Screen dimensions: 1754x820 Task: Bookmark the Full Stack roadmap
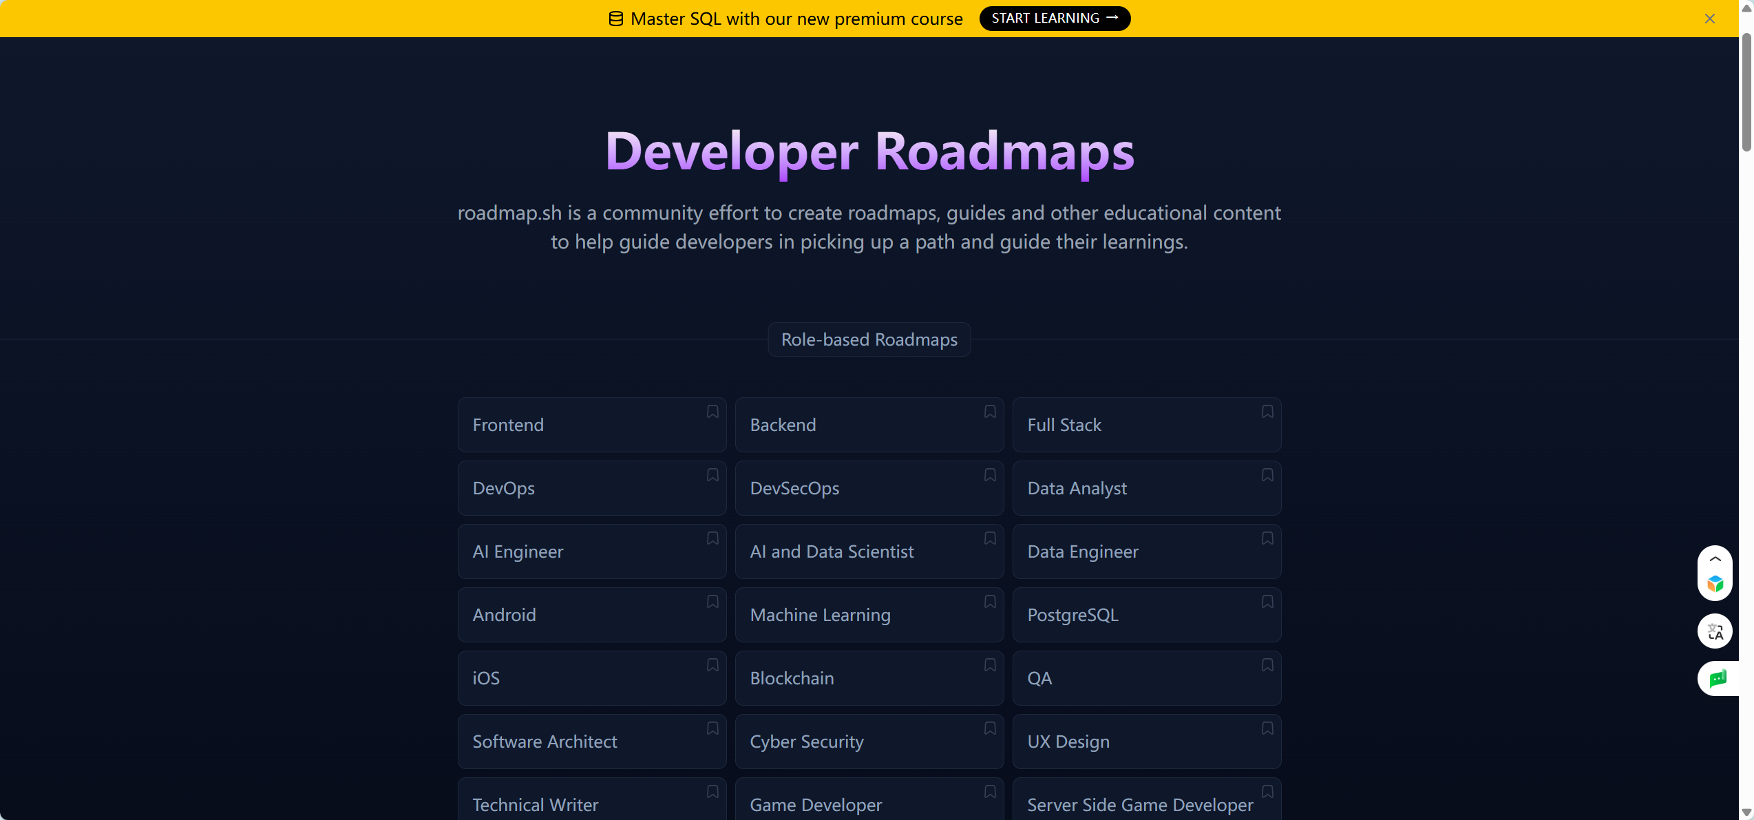point(1267,412)
